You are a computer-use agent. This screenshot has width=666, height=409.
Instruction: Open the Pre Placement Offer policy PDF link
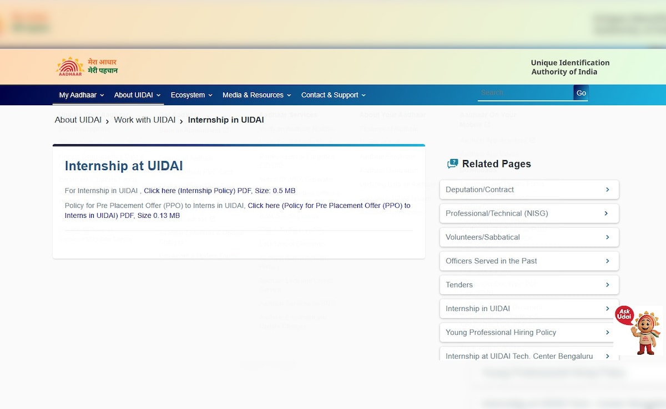click(x=329, y=206)
